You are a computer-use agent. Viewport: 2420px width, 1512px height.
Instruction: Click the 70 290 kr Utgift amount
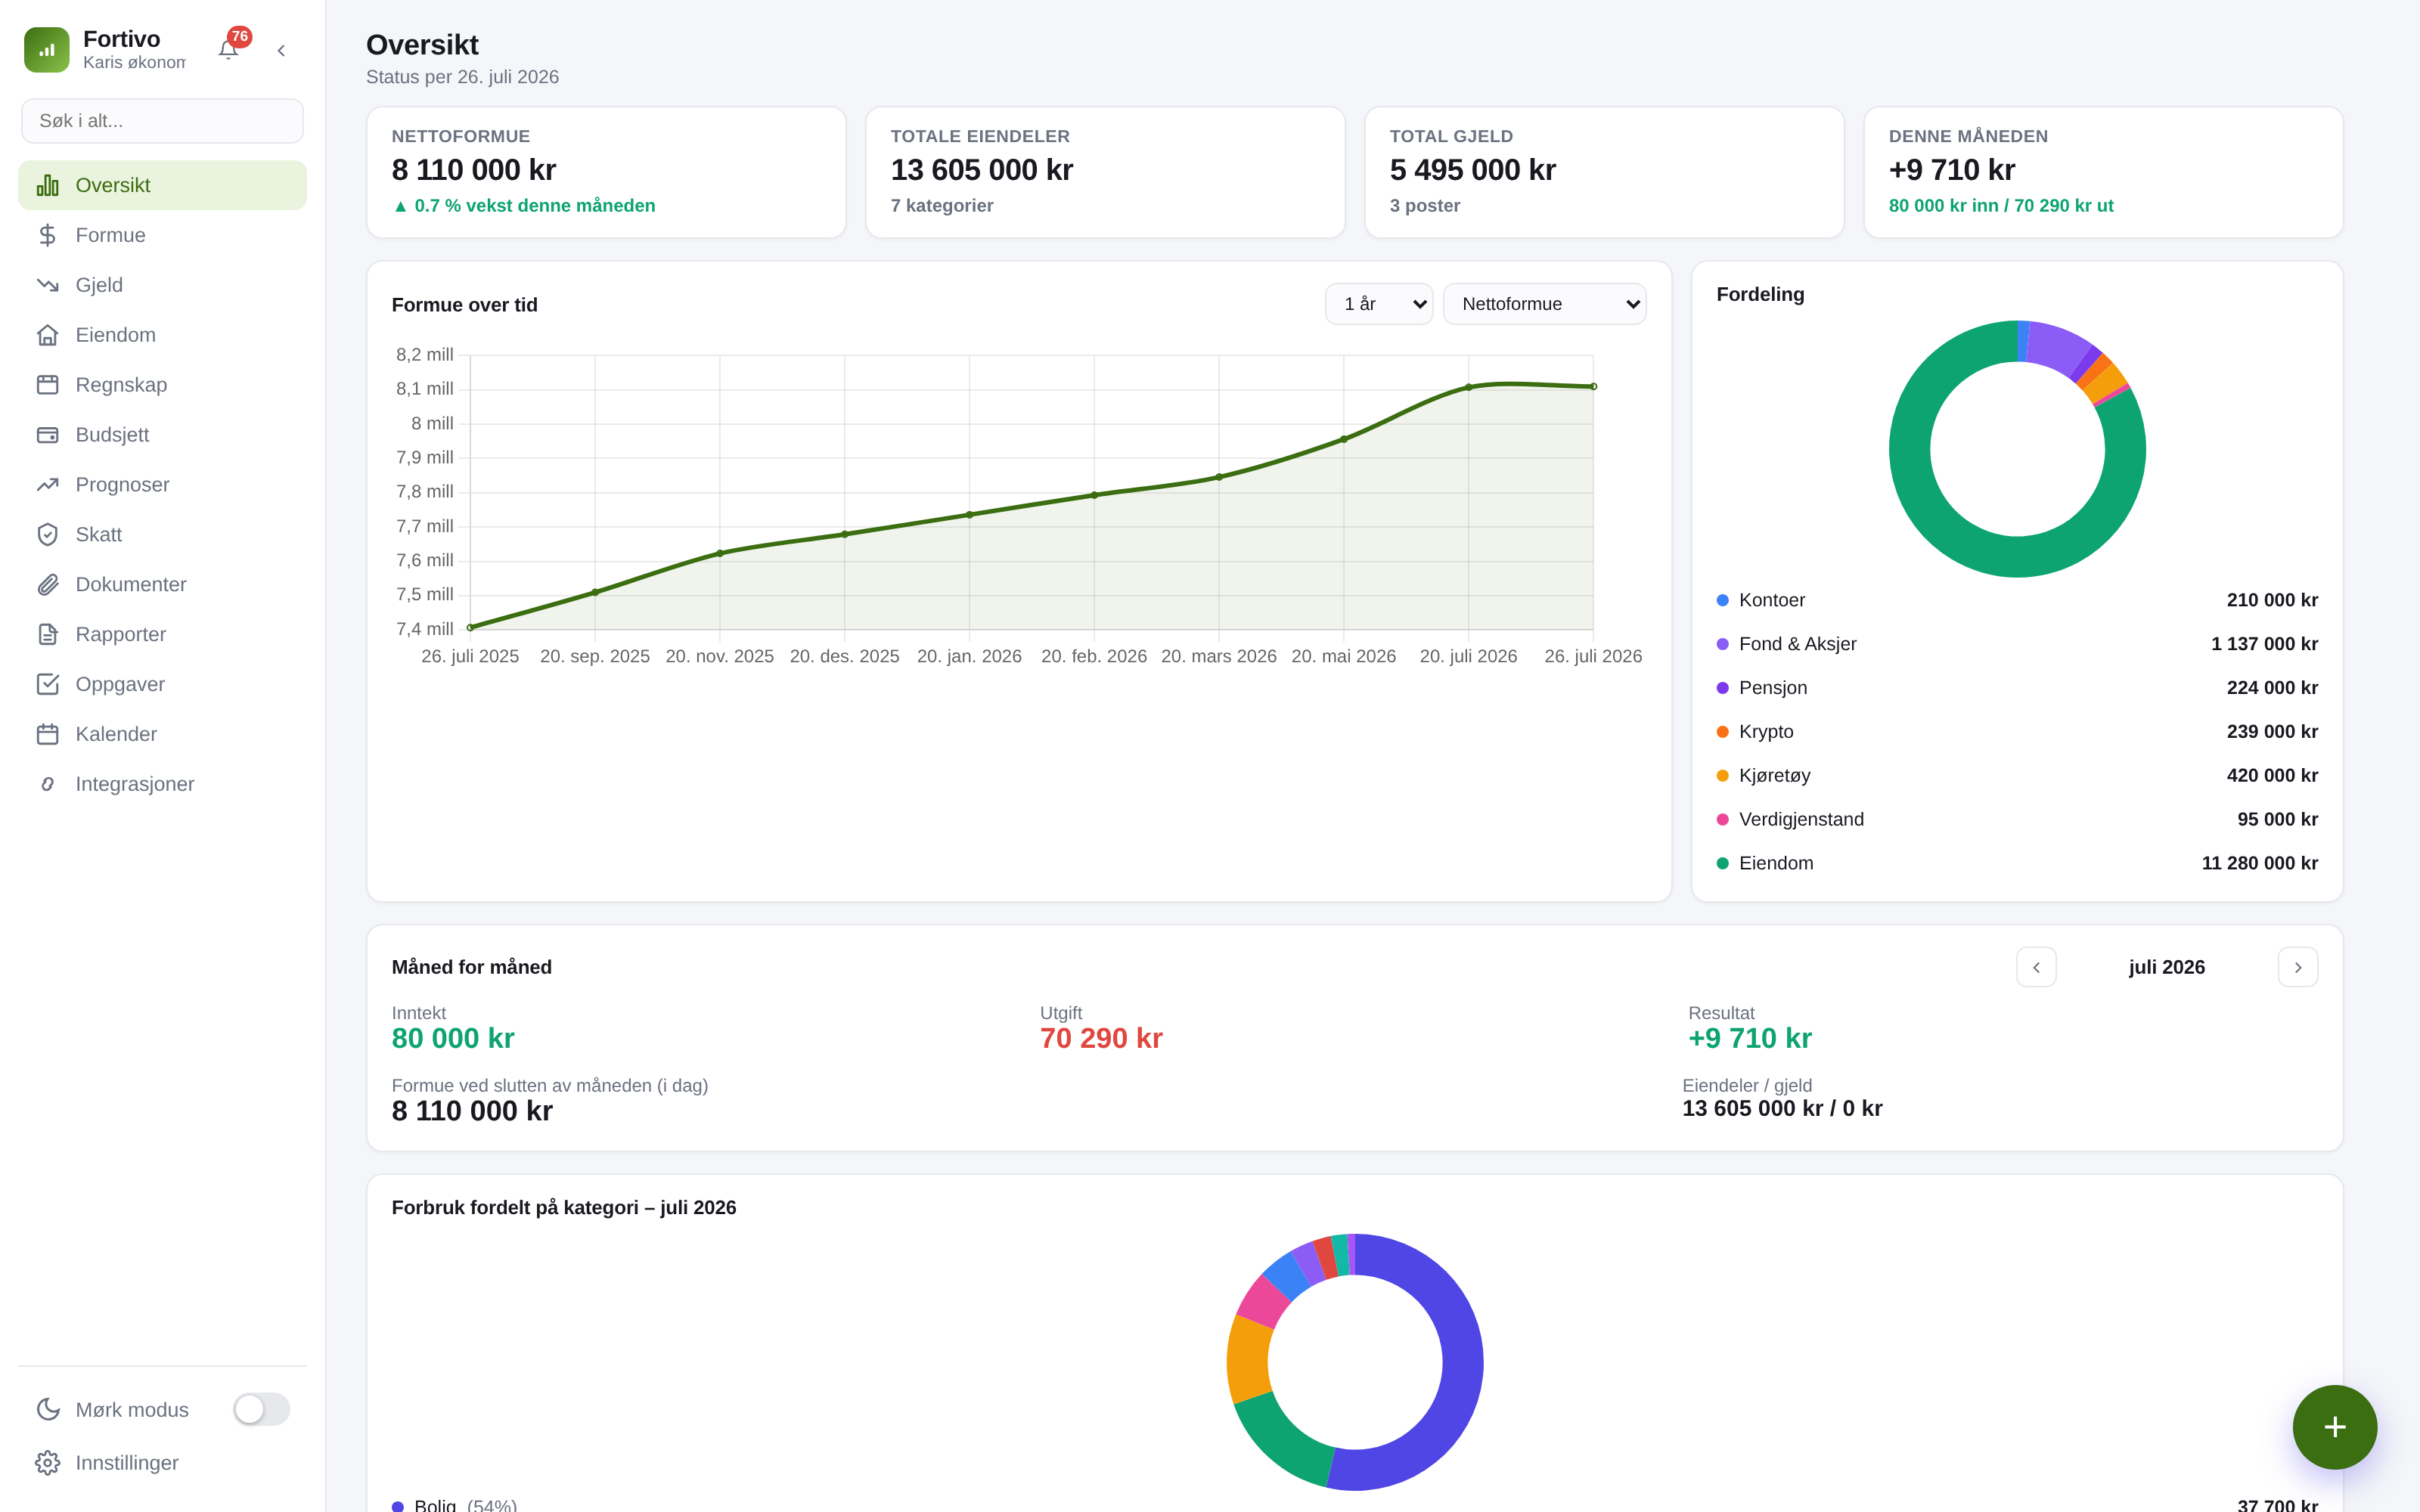click(1101, 1039)
